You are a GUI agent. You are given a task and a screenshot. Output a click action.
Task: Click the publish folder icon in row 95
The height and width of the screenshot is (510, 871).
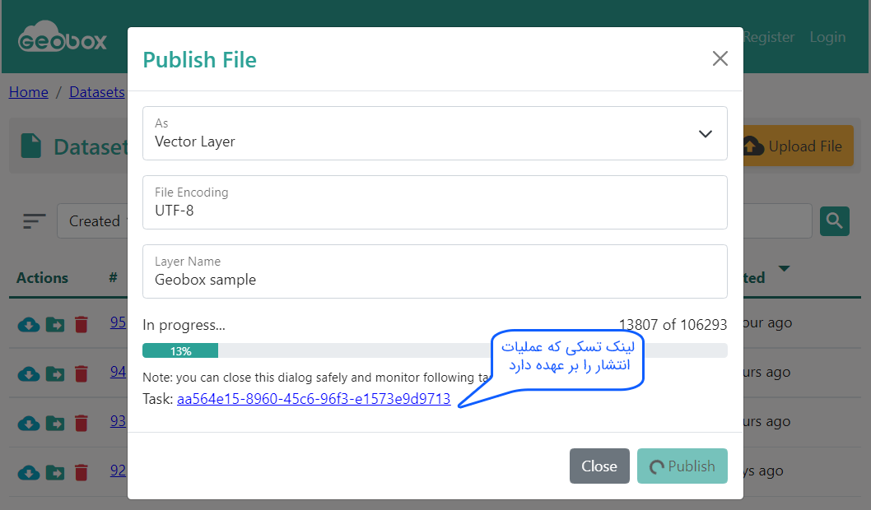pos(54,324)
